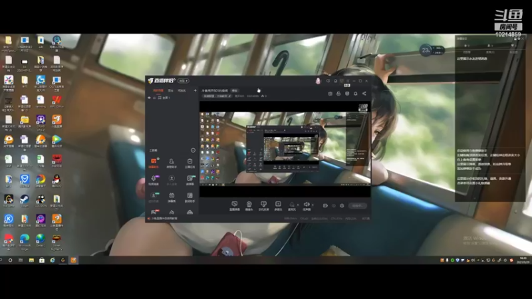This screenshot has height=299, width=532.
Task: Switch to the red active scene tab
Action: point(158,90)
